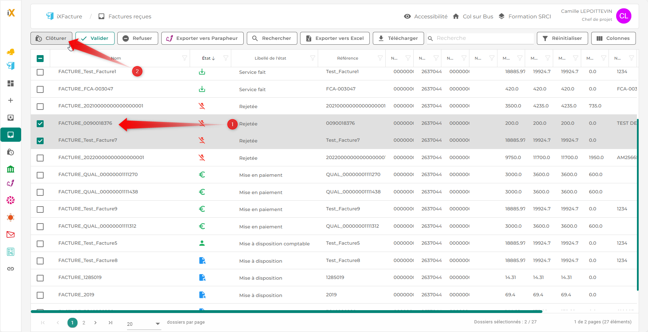The image size is (648, 332).
Task: Click the Accessibilité eye icon
Action: (407, 16)
